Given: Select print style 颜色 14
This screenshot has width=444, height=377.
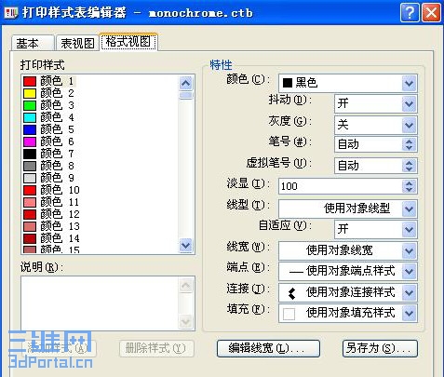Looking at the screenshot, I should 60,238.
